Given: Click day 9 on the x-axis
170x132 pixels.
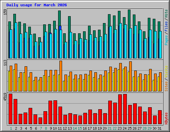Looking at the screenshot, I should coord(51,128).
